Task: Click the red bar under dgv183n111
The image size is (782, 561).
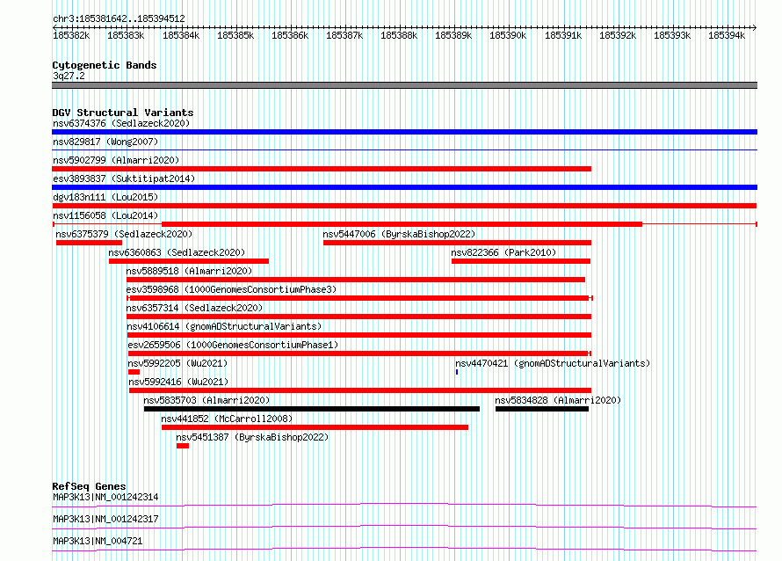Action: pyautogui.click(x=404, y=206)
